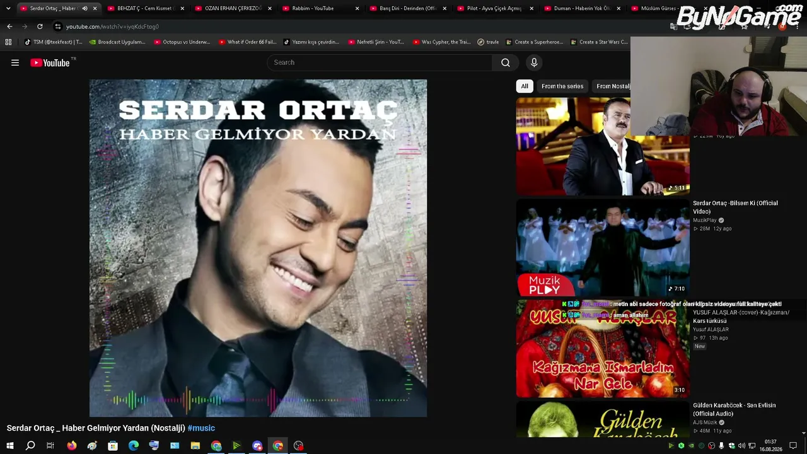Open the Kağızmana Ismarladım Nar Gele thumbnail
This screenshot has height=454, width=807.
603,349
